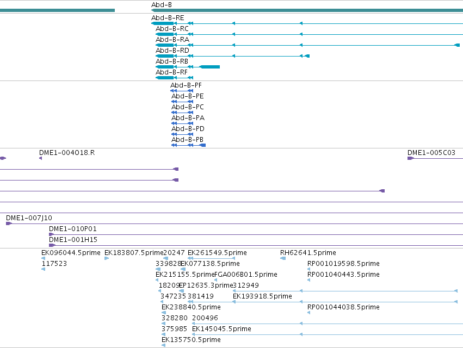Select the Abd-B-PD protein label
The width and height of the screenshot is (463, 348).
tap(188, 129)
